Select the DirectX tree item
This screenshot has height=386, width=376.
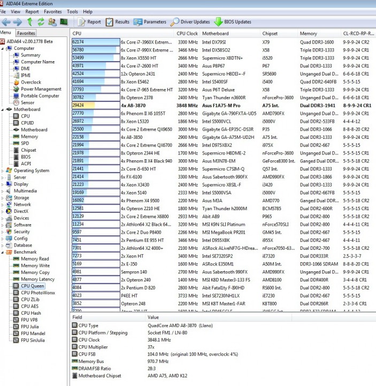point(21,211)
